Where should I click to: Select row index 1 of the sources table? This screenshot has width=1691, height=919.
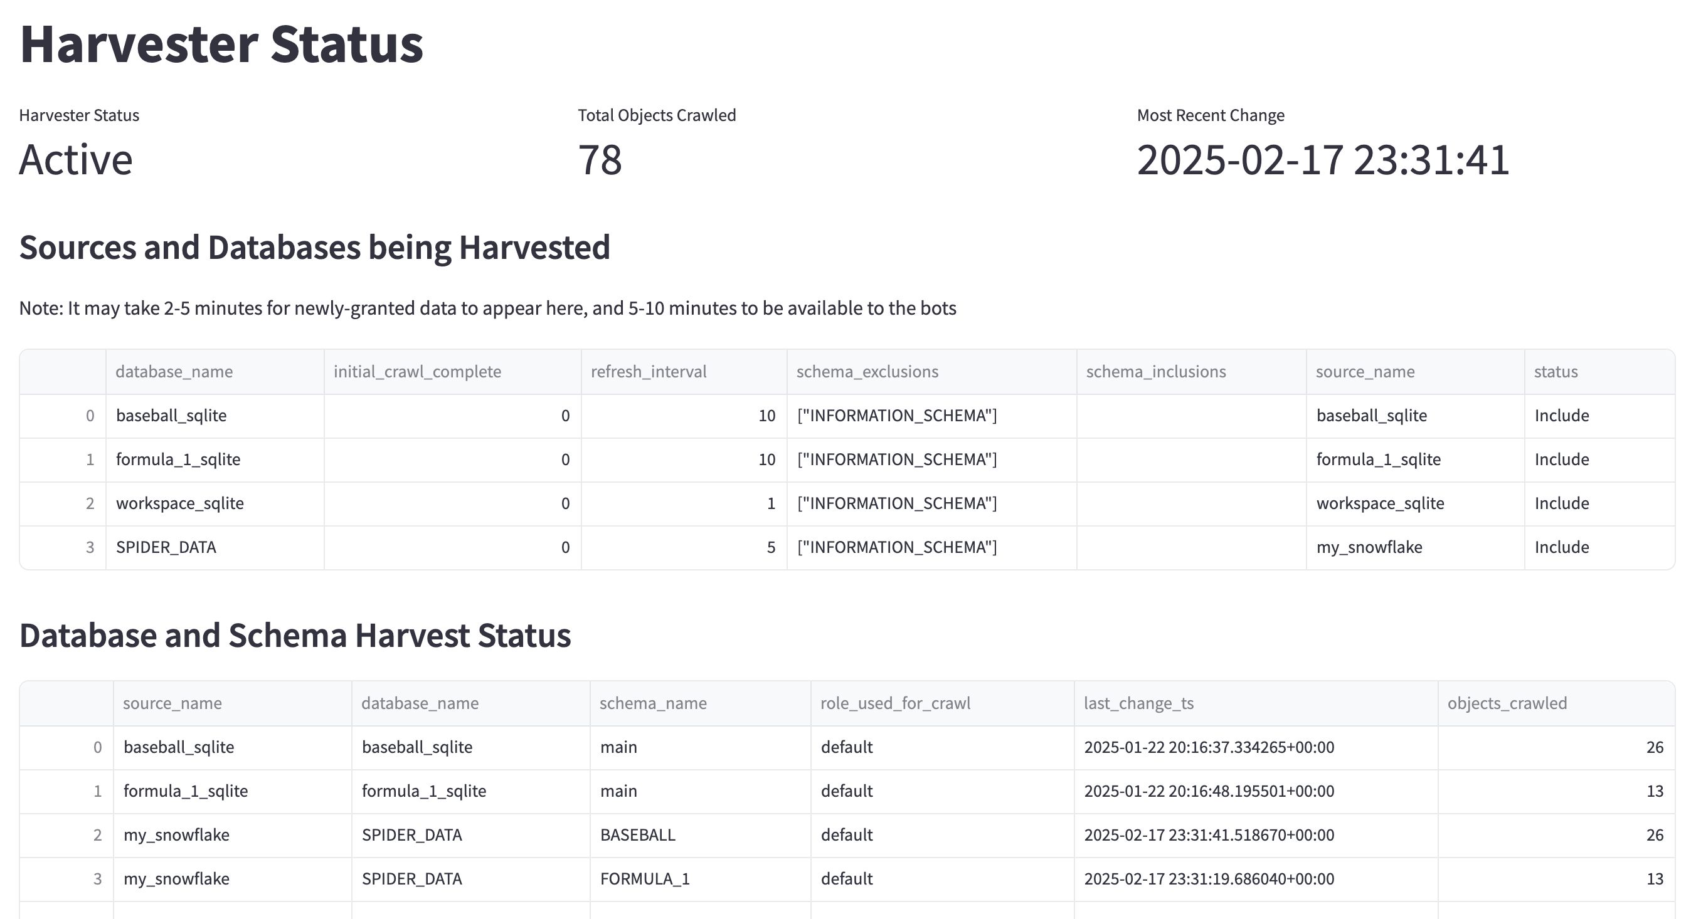pyautogui.click(x=90, y=459)
